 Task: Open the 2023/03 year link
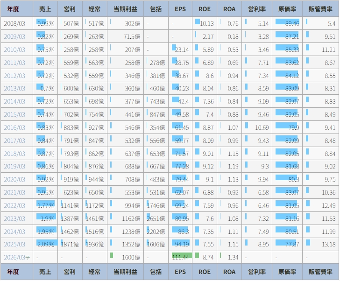pyautogui.click(x=14, y=218)
